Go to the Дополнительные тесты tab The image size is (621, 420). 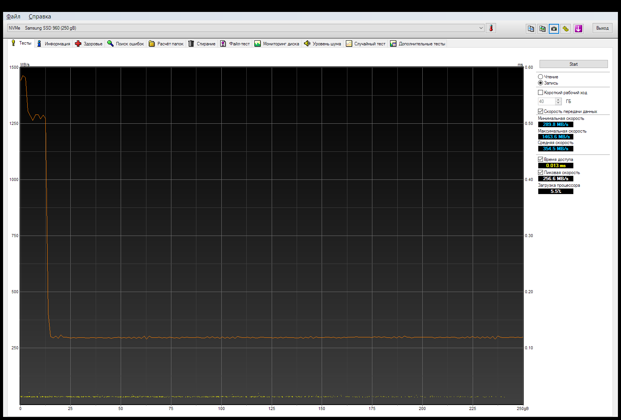click(x=418, y=44)
